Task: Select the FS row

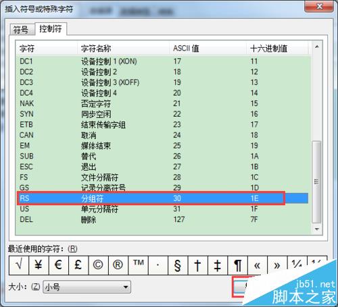Action: pos(163,177)
